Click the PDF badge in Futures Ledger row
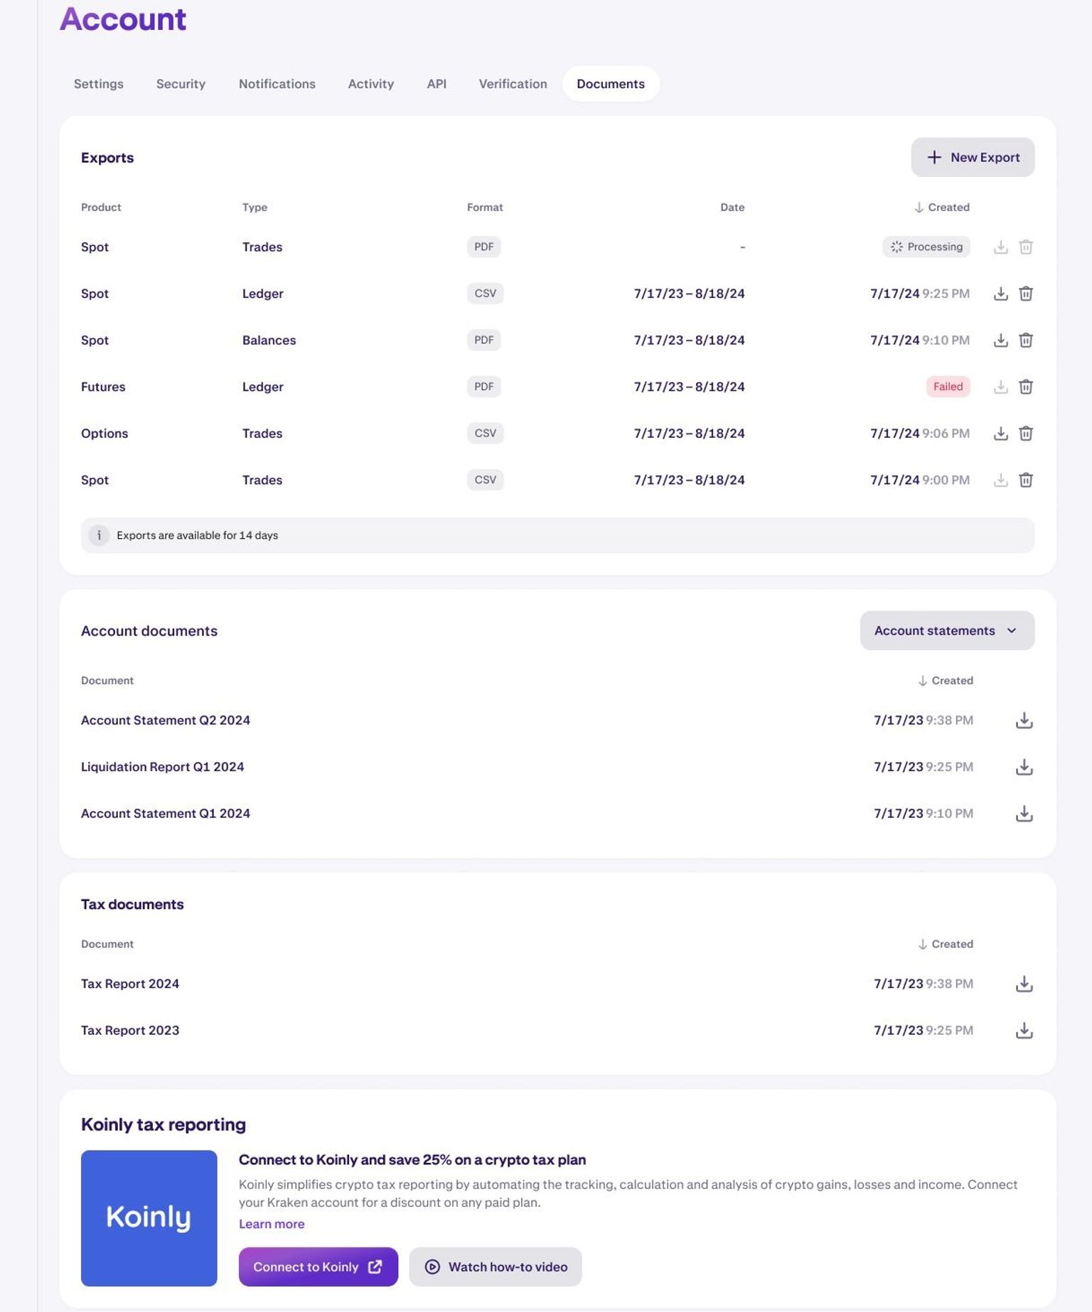 484,387
